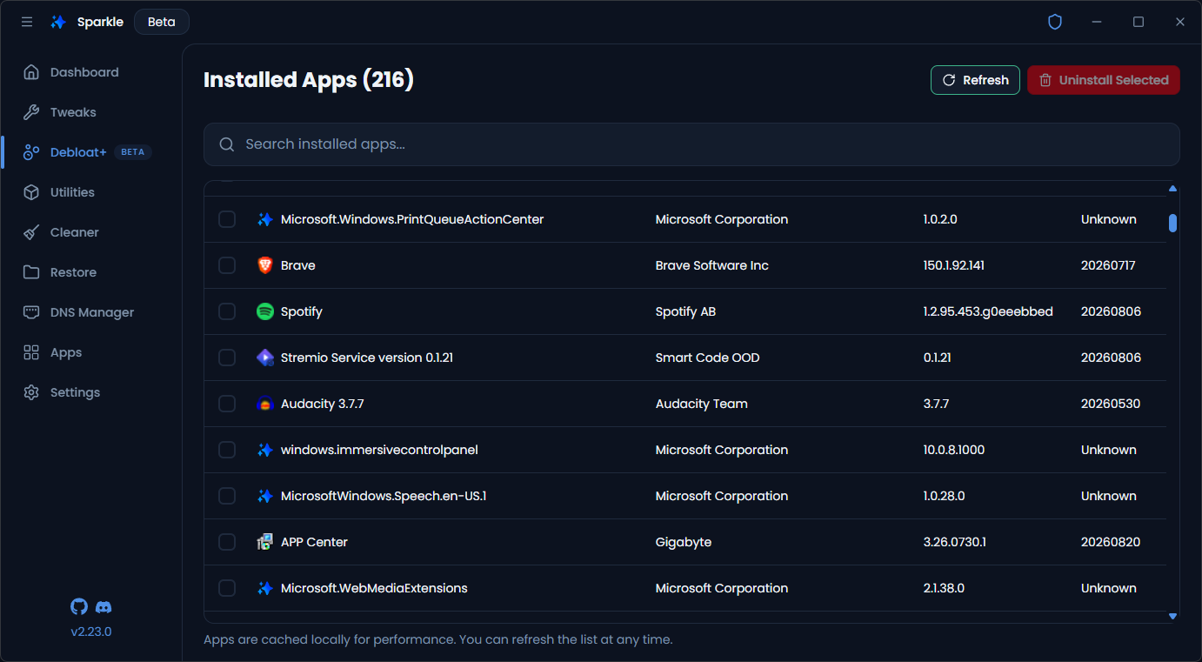
Task: Click the Spotify app icon
Action: (265, 311)
